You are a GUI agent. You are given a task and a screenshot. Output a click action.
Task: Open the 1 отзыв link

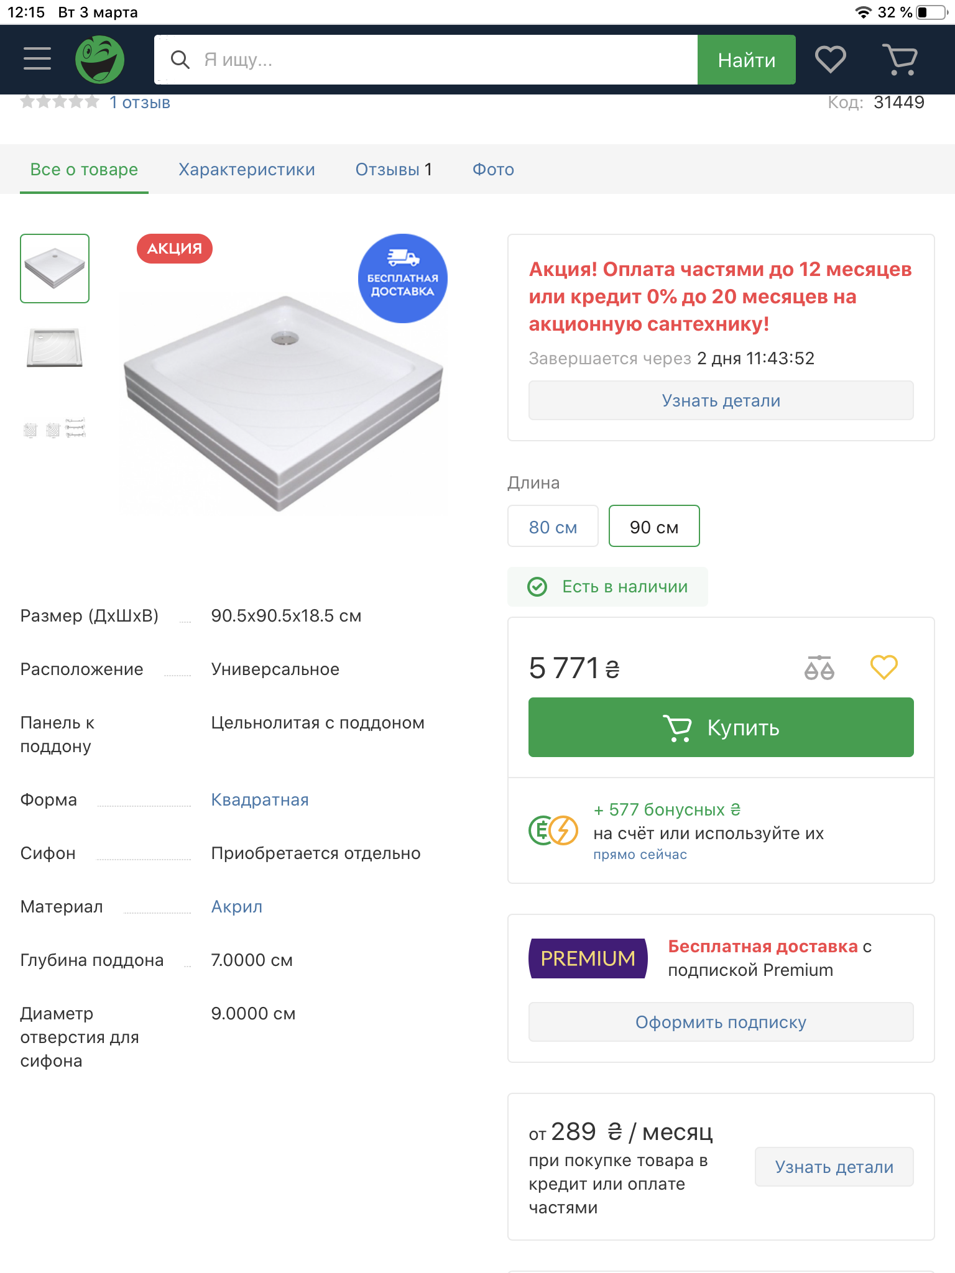pos(140,103)
